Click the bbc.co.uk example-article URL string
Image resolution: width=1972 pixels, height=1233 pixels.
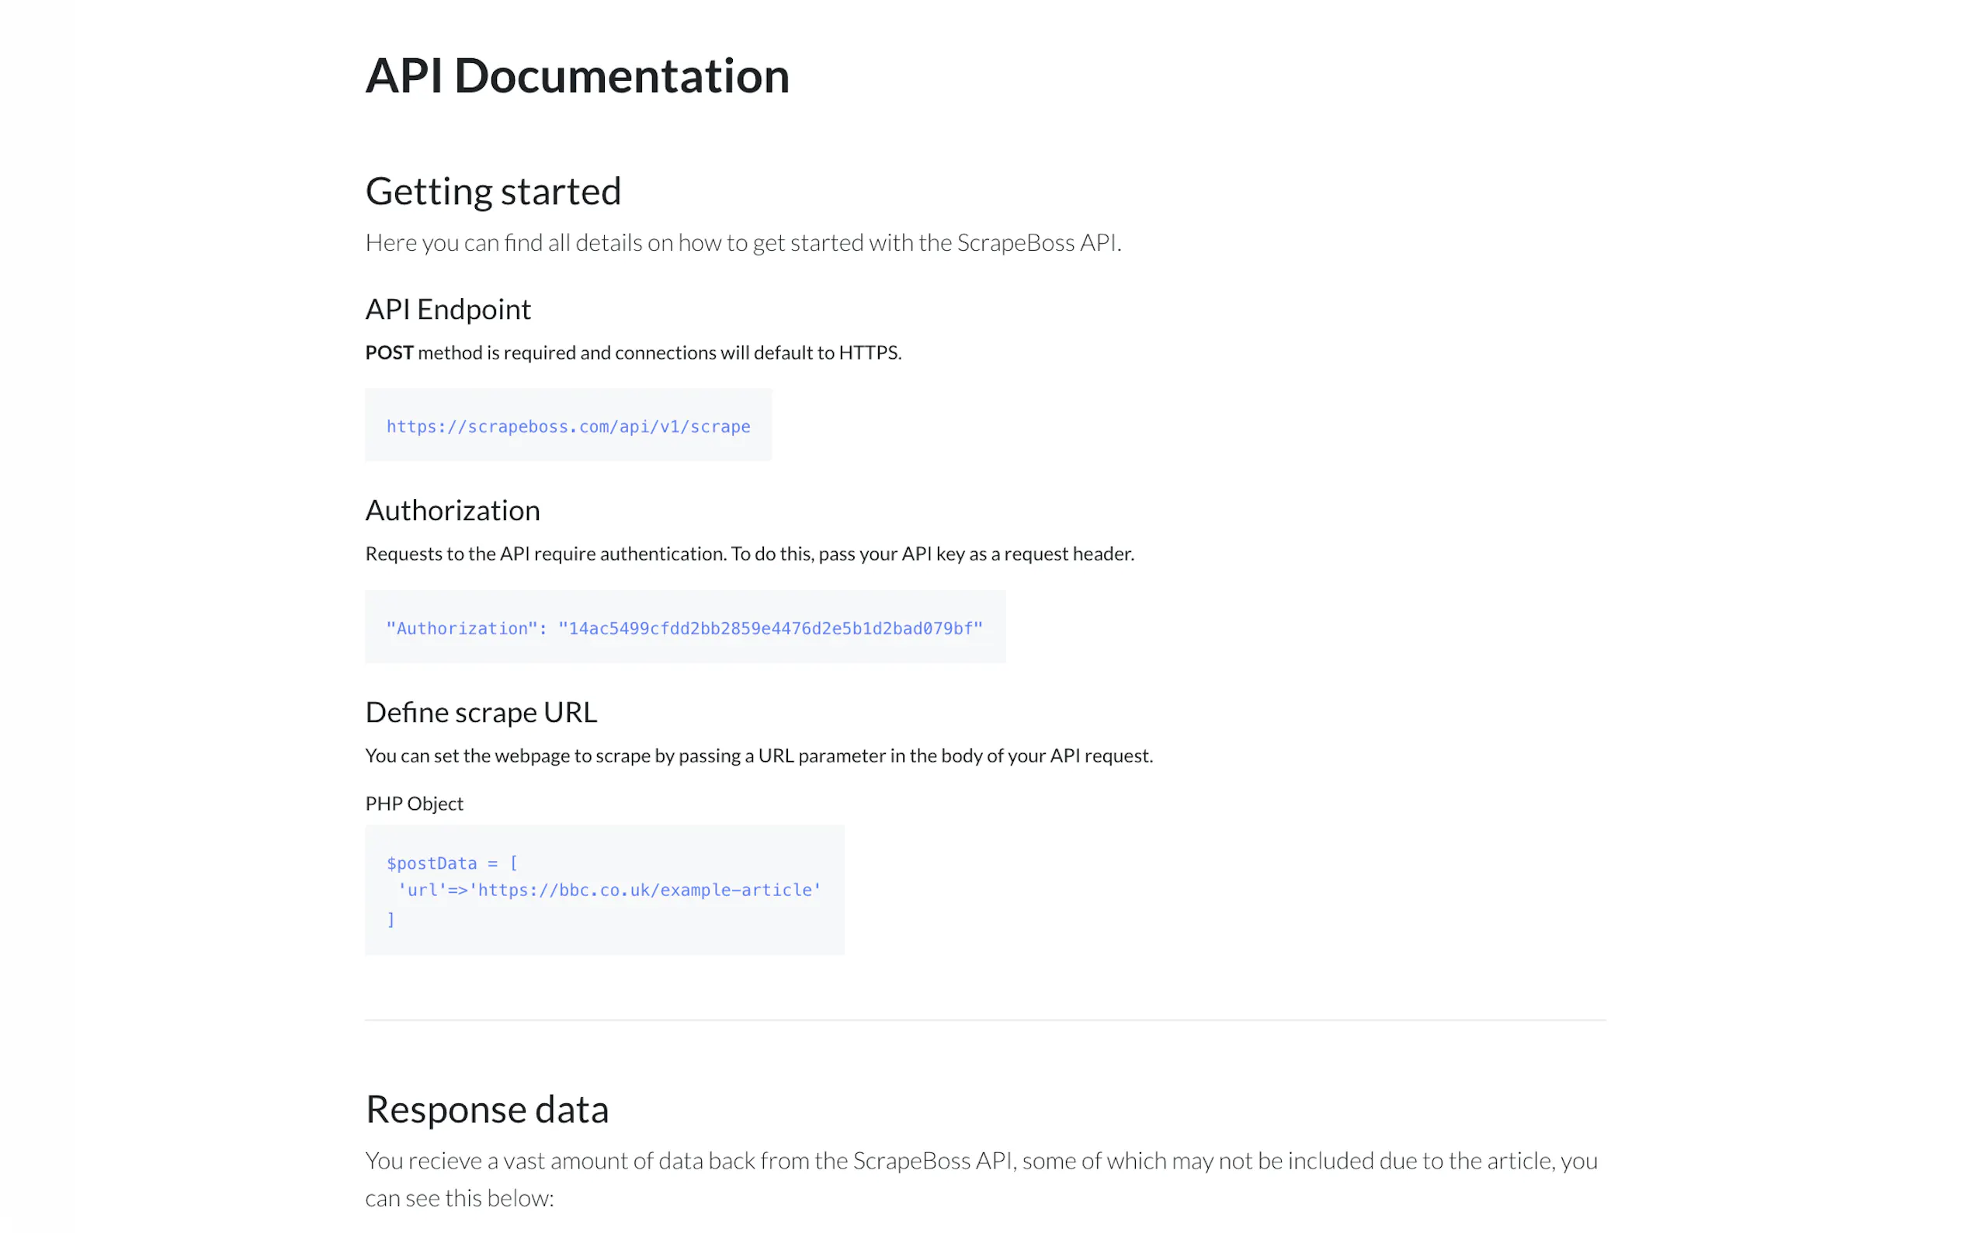click(x=648, y=890)
